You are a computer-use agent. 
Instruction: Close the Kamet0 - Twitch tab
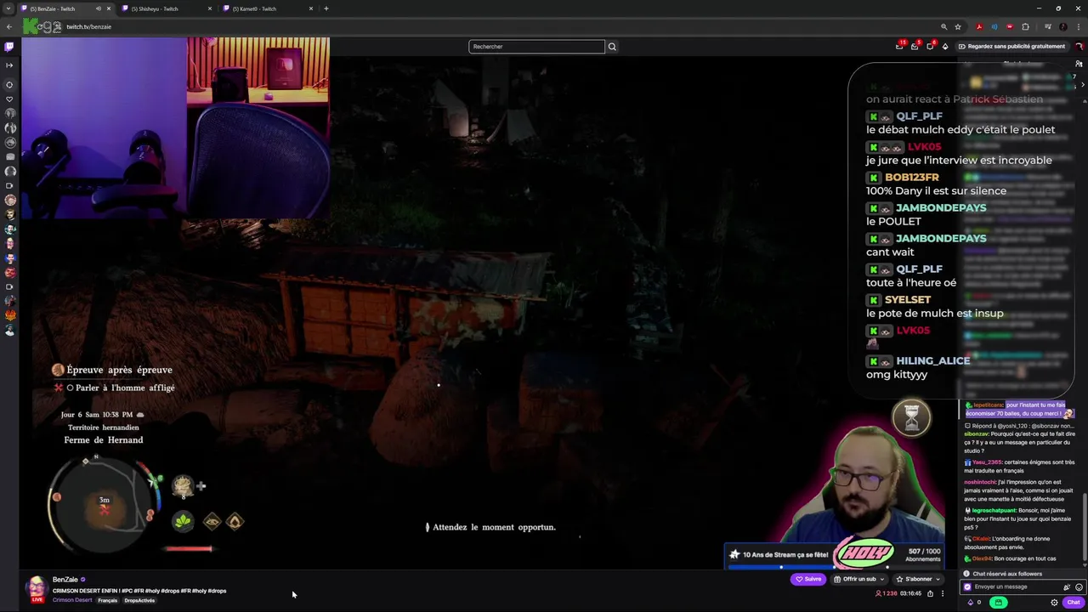tap(311, 8)
